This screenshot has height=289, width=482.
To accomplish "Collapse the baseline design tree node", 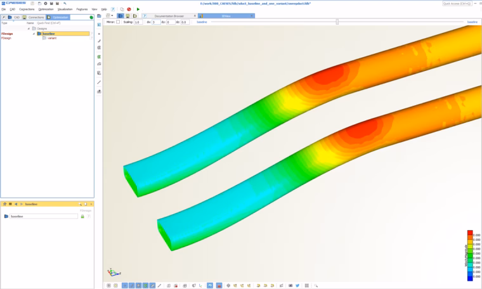I will pos(34,34).
